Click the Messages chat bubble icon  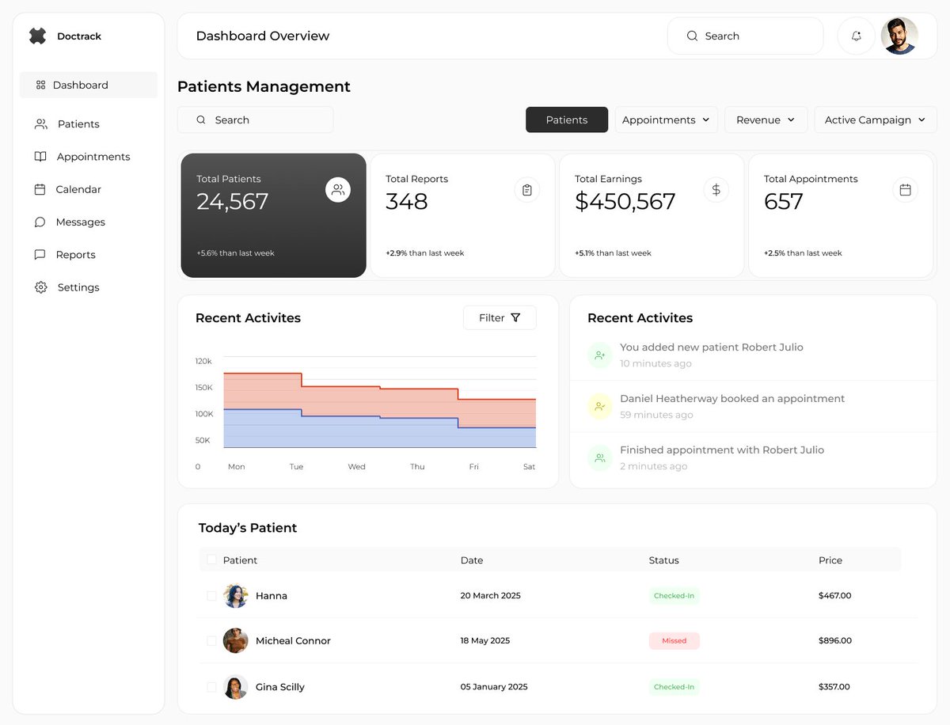[x=40, y=222]
